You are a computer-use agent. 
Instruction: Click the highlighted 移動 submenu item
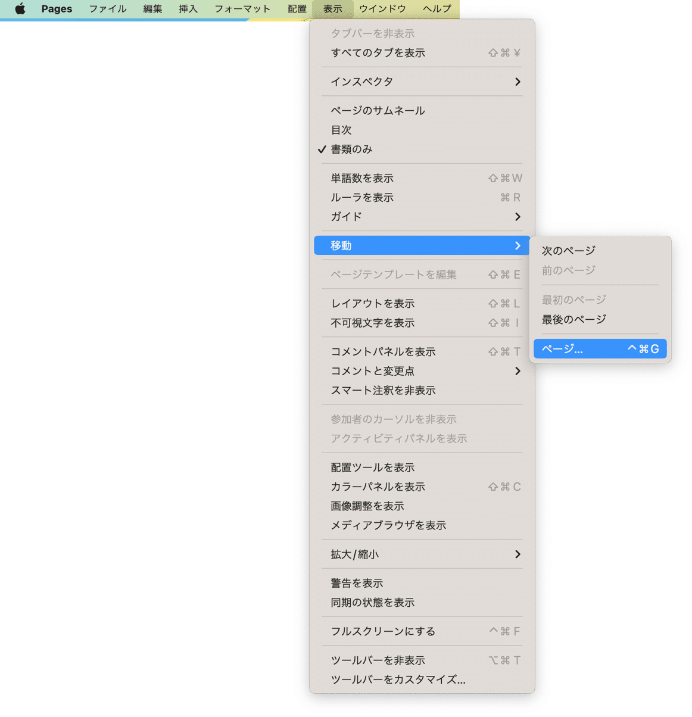point(422,245)
